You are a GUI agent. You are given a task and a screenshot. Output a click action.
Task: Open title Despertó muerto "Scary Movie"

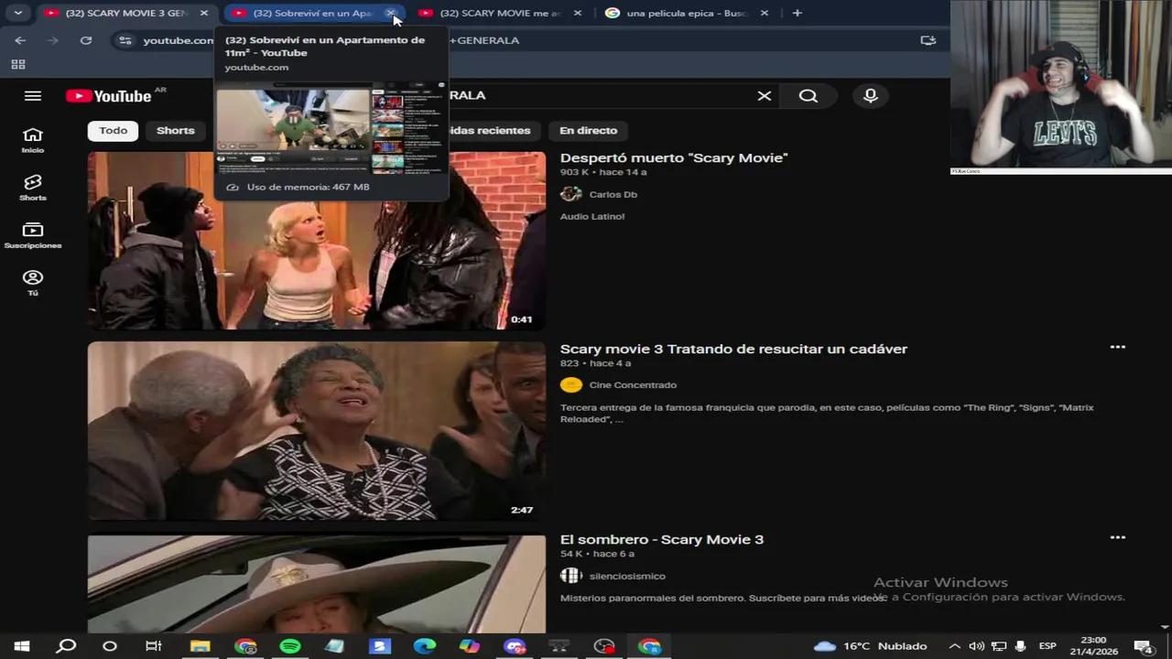(674, 158)
